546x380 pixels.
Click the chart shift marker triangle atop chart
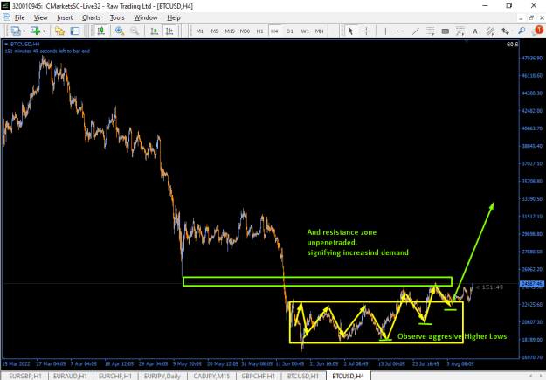(x=467, y=41)
